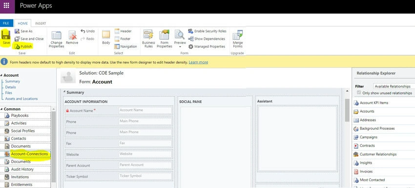Screen dimensions: 415x188
Task: Click the Fax field
Action: [119, 143]
